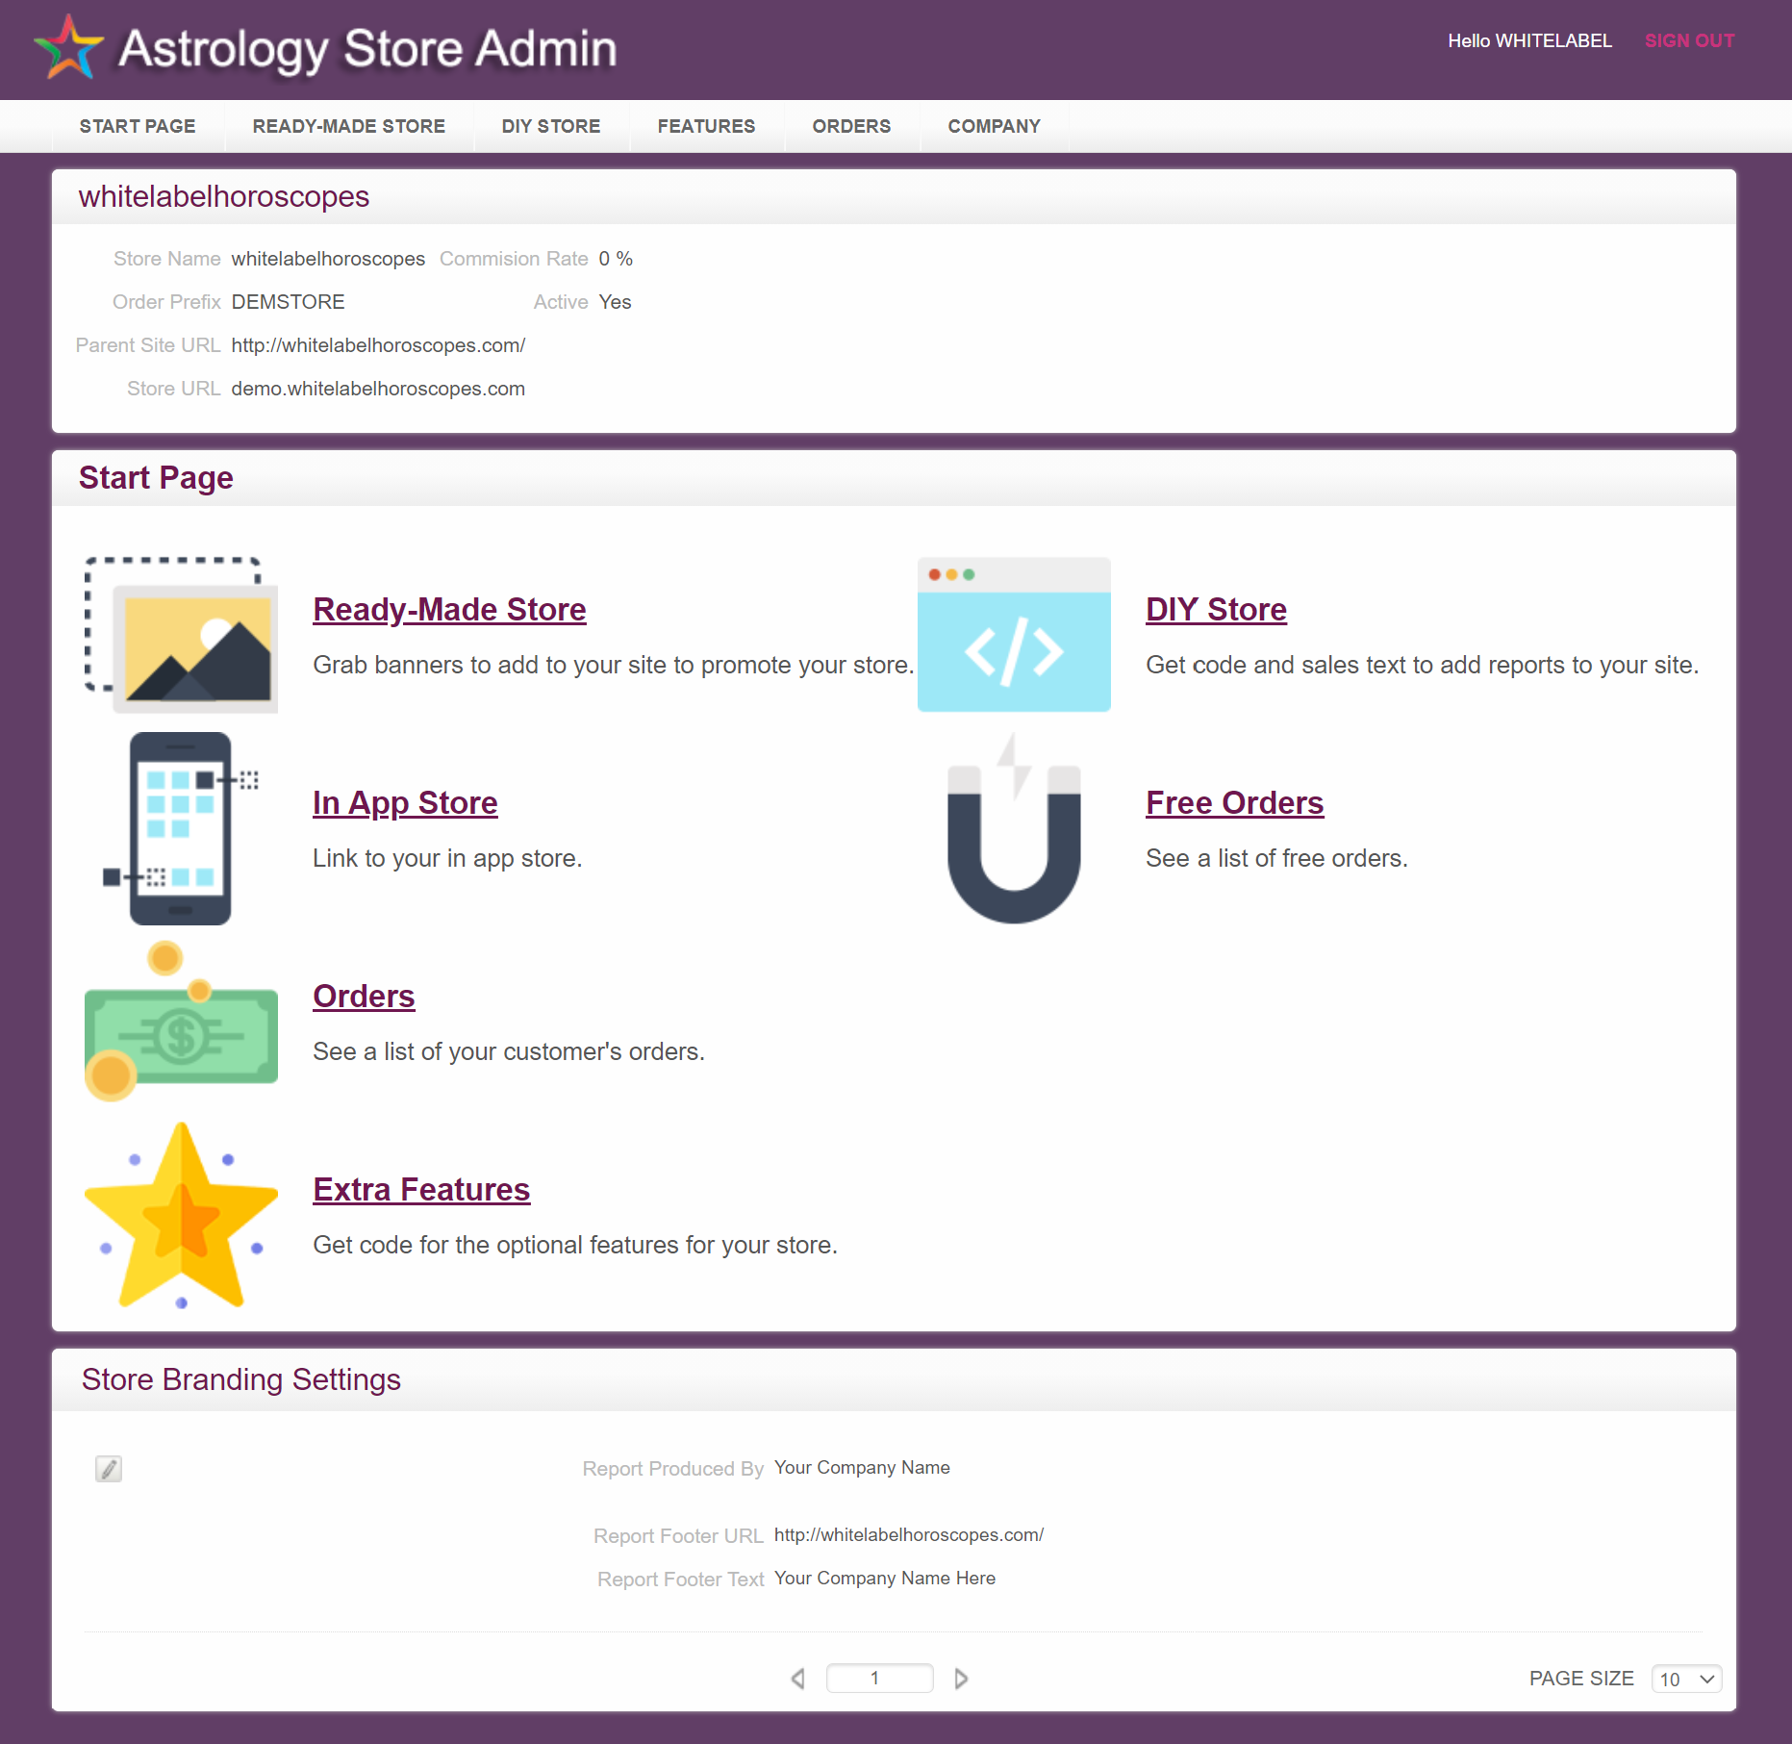
Task: Follow the Orders heading link
Action: point(364,996)
